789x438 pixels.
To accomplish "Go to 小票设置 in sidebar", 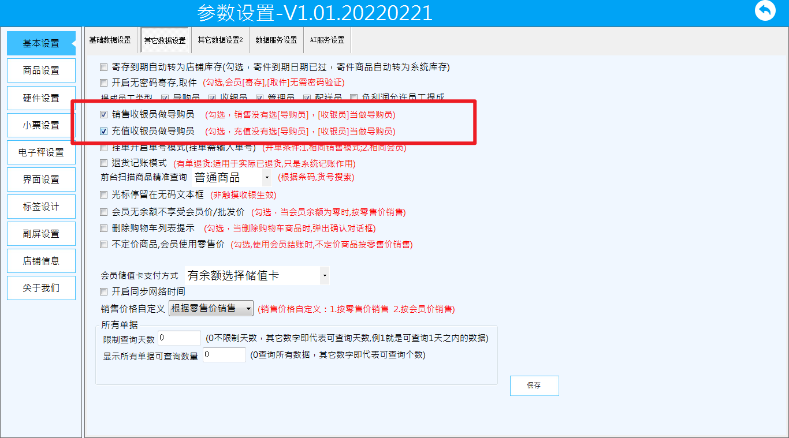I will [x=41, y=125].
